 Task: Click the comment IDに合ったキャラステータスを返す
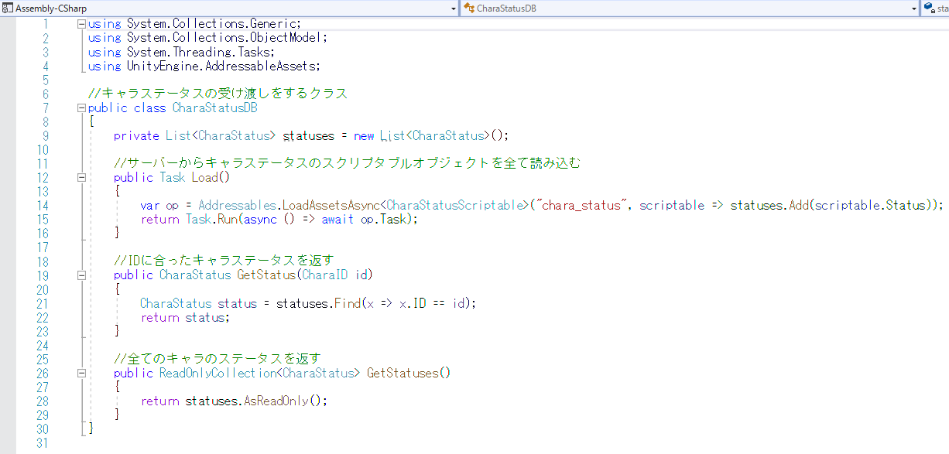pyautogui.click(x=223, y=261)
